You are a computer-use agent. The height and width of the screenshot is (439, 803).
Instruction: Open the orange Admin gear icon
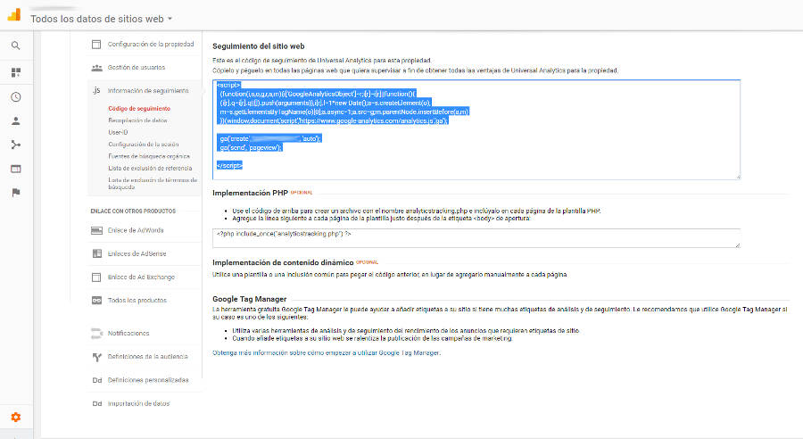[x=16, y=417]
